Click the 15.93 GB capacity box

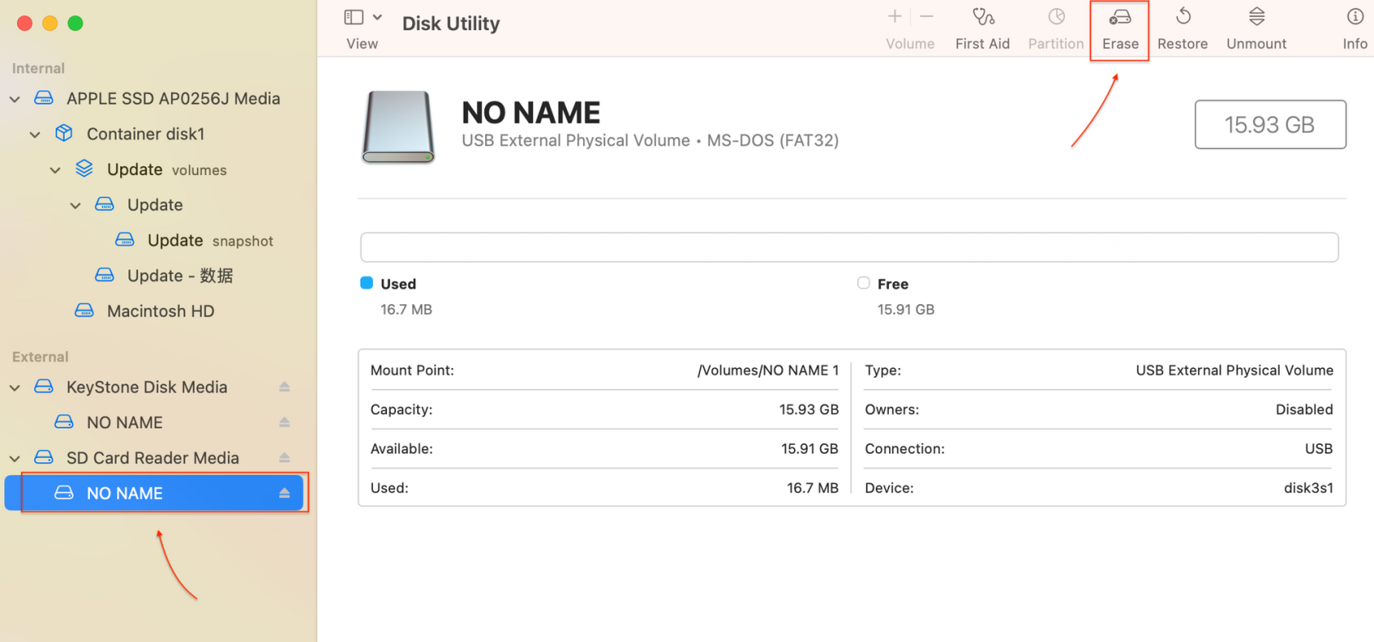point(1269,124)
